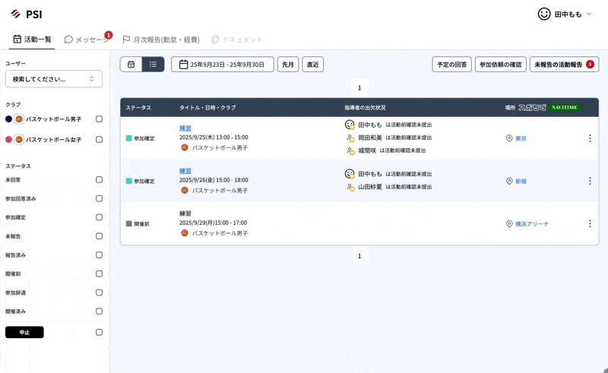Screen dimensions: 608x373
Task: Click the pink バスケットボール女子 color dot
Action: click(9, 140)
